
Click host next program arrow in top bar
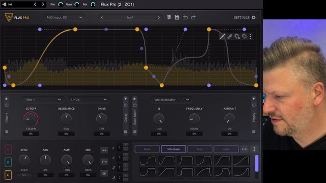coord(43,4)
